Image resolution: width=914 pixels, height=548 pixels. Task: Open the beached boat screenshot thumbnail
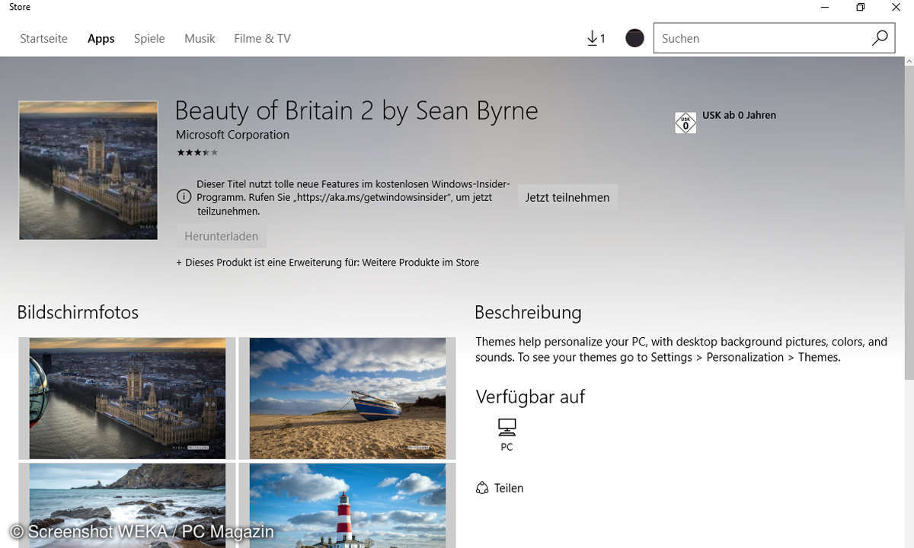click(x=347, y=398)
